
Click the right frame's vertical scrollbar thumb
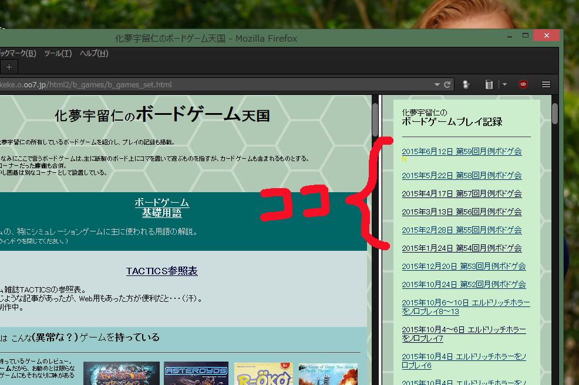pyautogui.click(x=555, y=114)
